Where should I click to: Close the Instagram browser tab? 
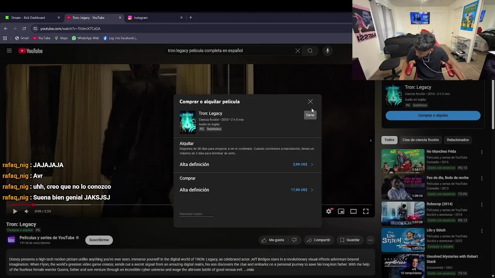pyautogui.click(x=181, y=18)
